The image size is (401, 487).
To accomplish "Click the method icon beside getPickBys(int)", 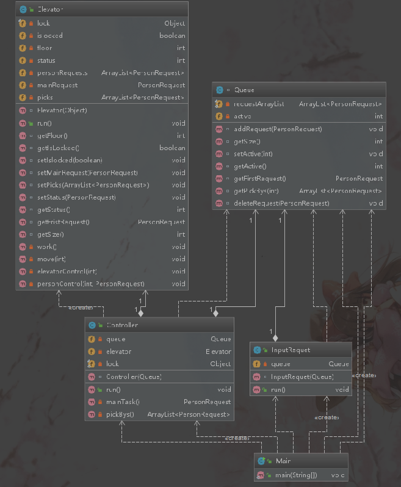I will [219, 191].
